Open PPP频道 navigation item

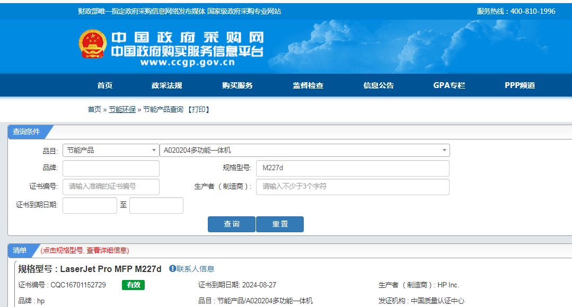(520, 85)
